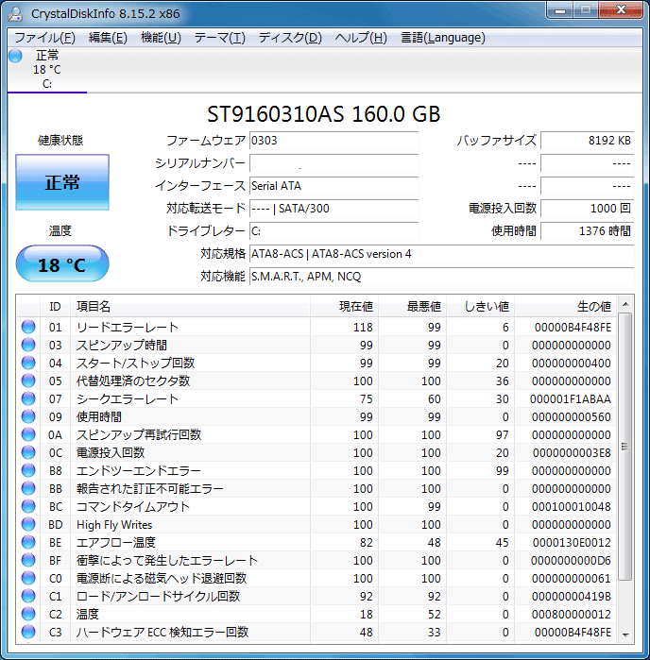Click the 使用時間 field 1376 時間

pyautogui.click(x=588, y=231)
